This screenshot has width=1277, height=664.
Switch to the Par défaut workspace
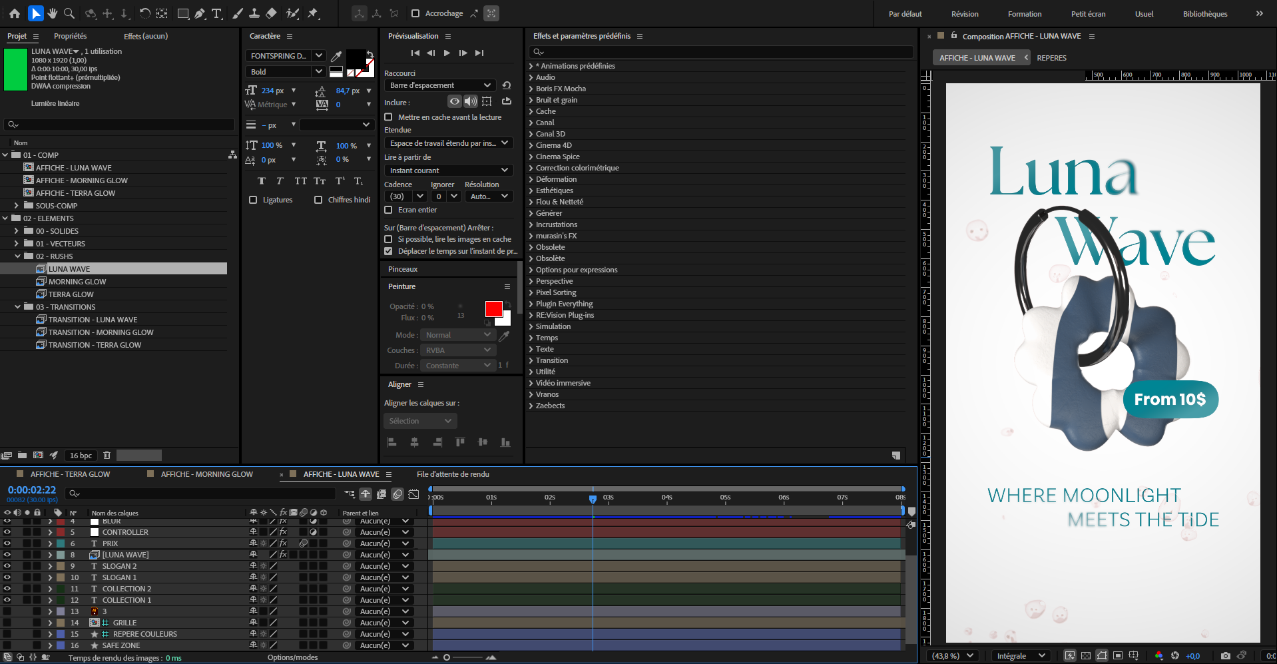tap(905, 14)
